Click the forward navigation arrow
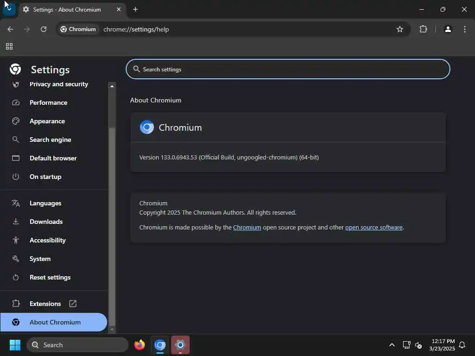This screenshot has height=356, width=475. 27,29
